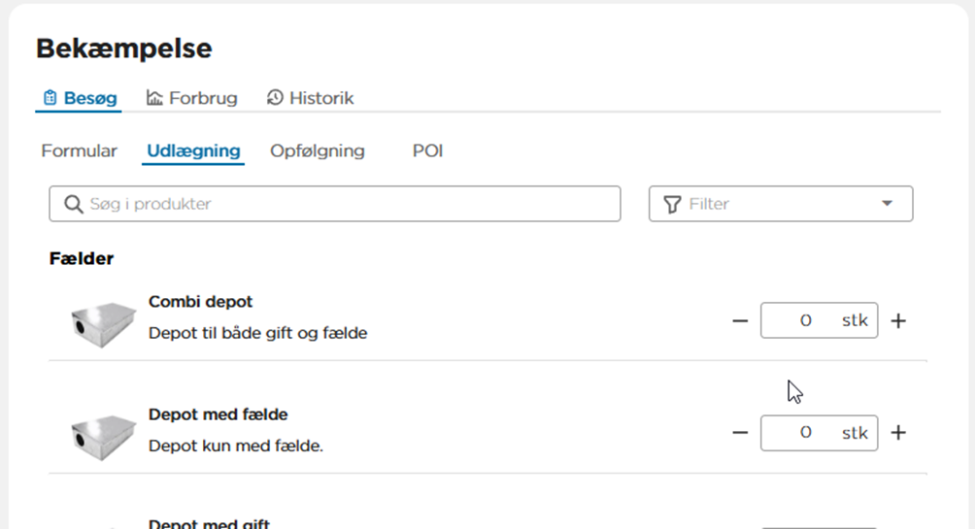The image size is (975, 529).
Task: Switch to the Opfølgning sub-tab
Action: click(317, 151)
